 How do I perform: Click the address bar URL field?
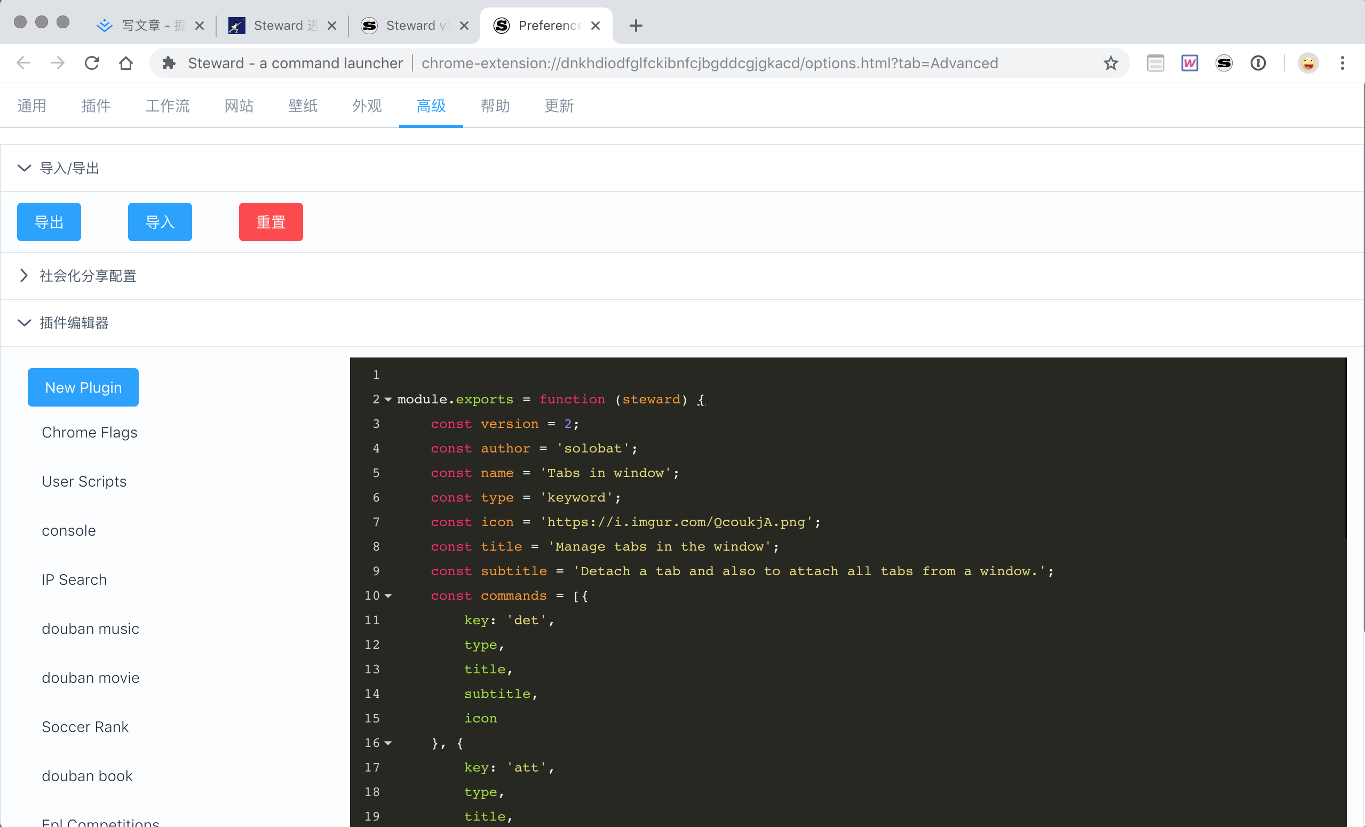point(709,63)
